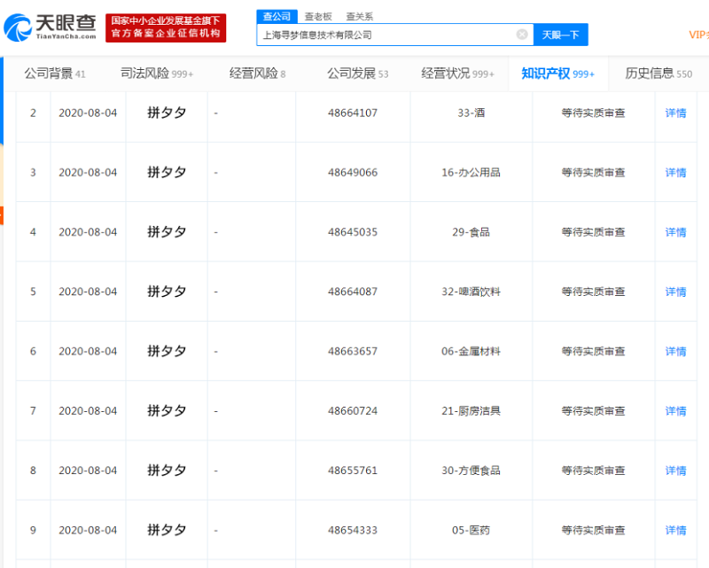
Task: Click the company name search field
Action: point(386,35)
